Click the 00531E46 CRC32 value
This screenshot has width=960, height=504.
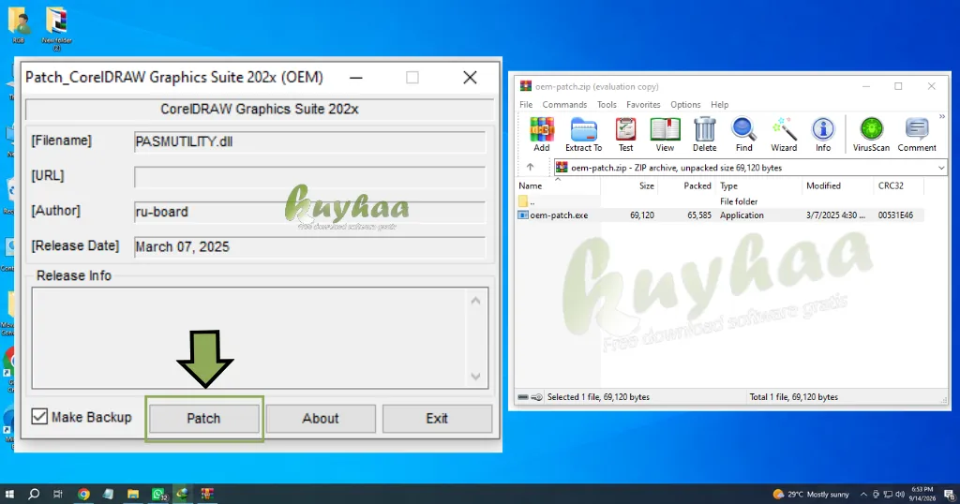895,215
